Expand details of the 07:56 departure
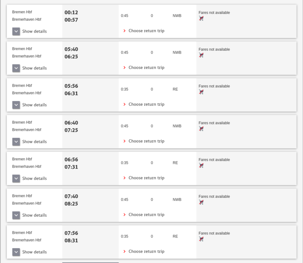 coord(16,252)
